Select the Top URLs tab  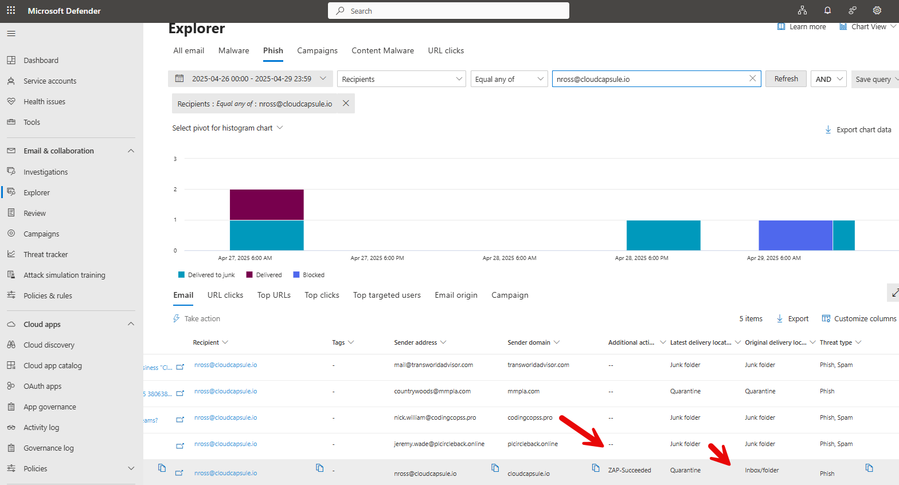(274, 295)
